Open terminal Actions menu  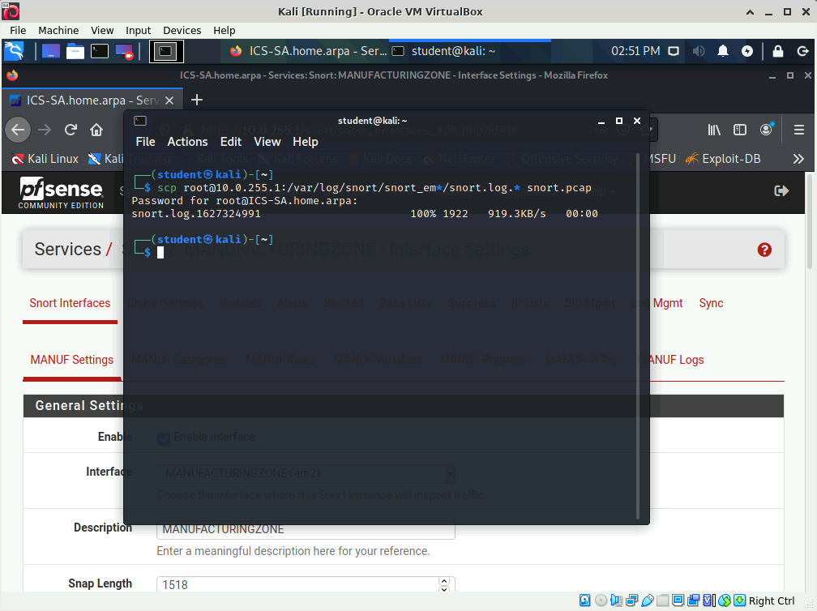point(187,142)
